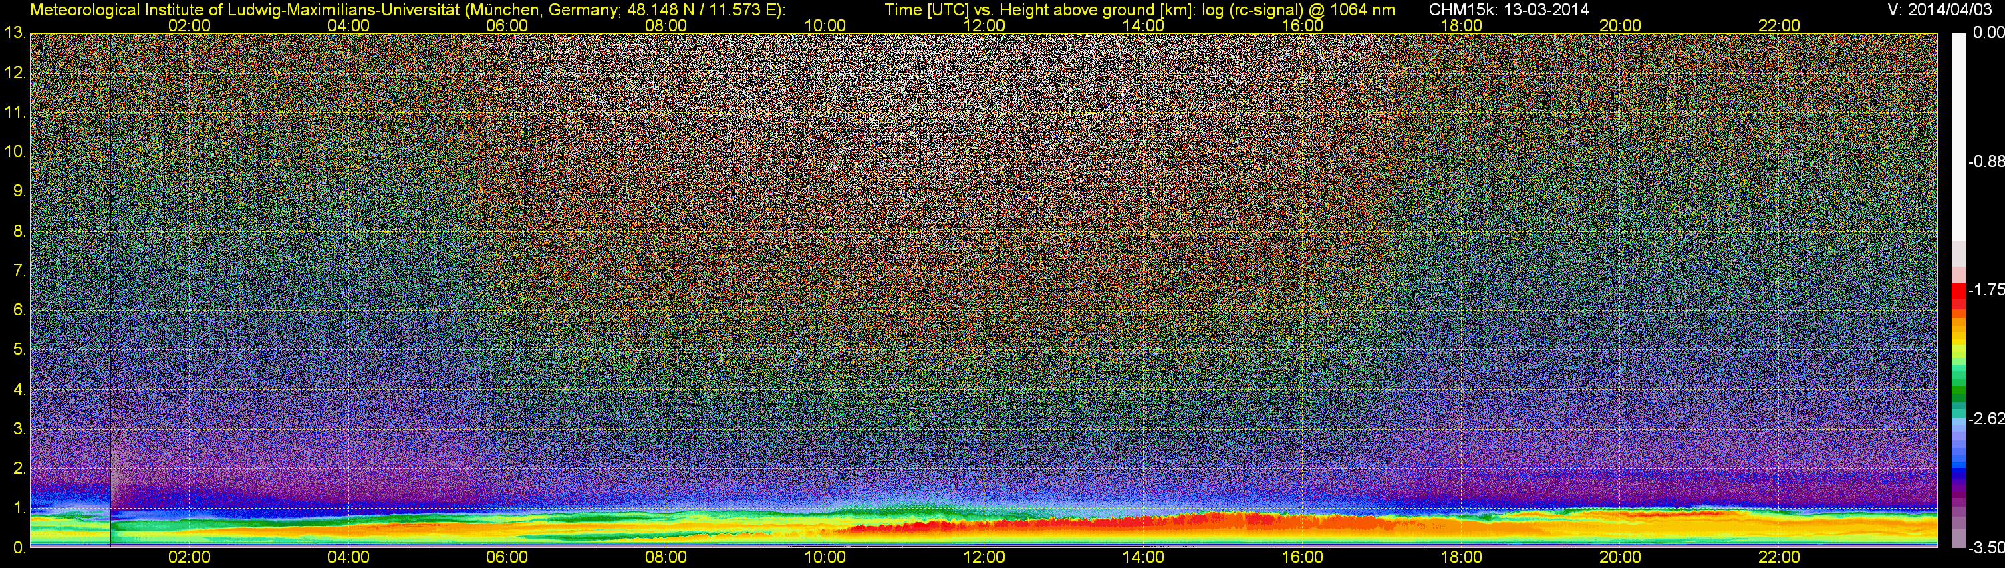Click the 08:00 label on the top time axis
The width and height of the screenshot is (2005, 568).
[666, 25]
